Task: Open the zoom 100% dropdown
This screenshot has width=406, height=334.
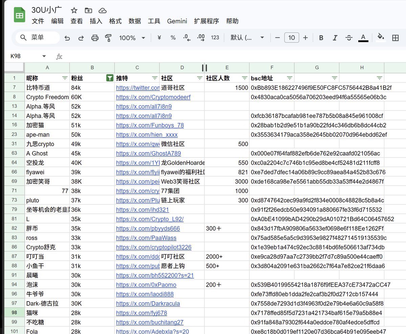Action: click(132, 38)
